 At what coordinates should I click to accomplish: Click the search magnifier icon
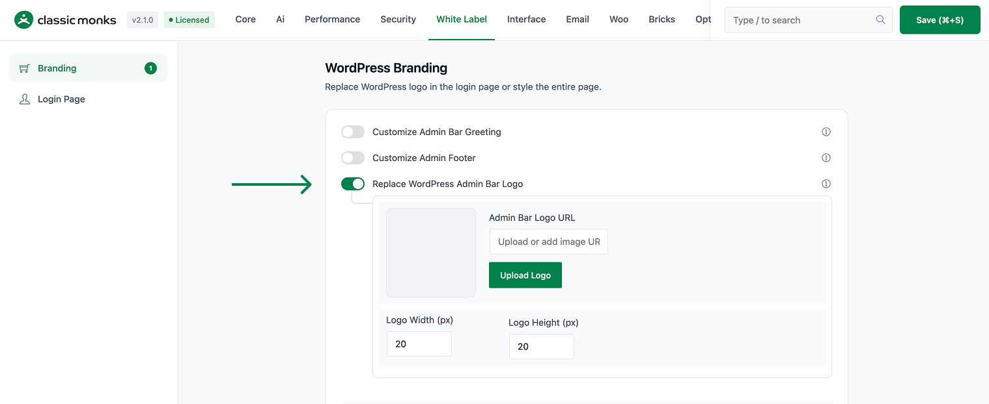pyautogui.click(x=880, y=20)
